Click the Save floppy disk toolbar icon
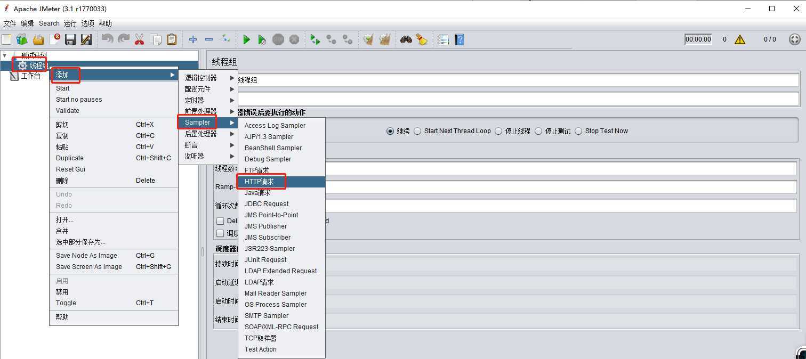Screen dimensions: 806x359 (70, 39)
